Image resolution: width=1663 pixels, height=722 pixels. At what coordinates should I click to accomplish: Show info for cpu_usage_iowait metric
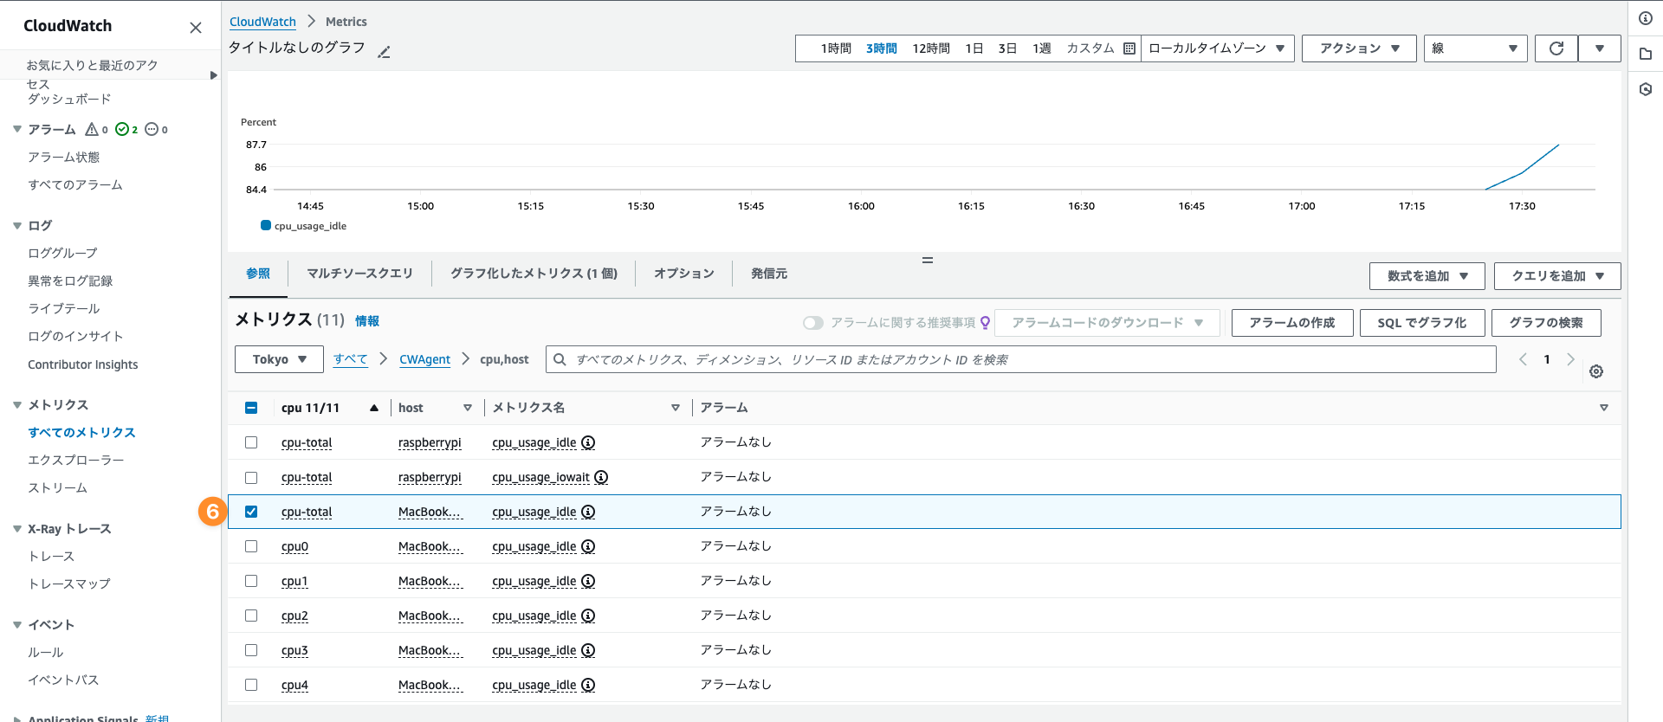point(601,477)
